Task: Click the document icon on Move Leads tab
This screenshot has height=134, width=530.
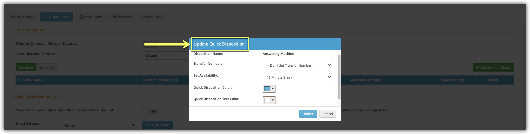Action: click(81, 17)
